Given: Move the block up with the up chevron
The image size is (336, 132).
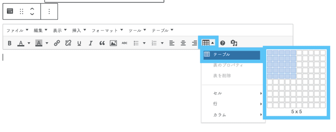Looking at the screenshot, I should coord(32,9).
